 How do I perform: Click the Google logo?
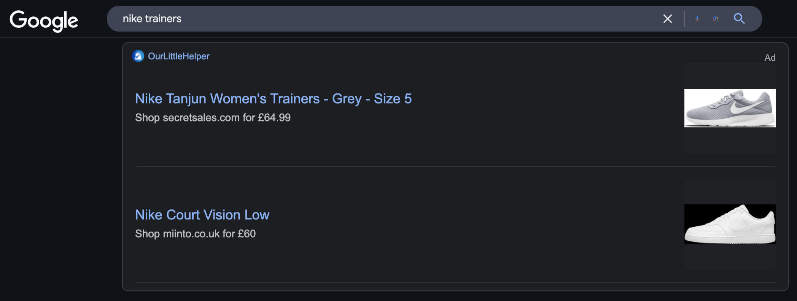(44, 20)
